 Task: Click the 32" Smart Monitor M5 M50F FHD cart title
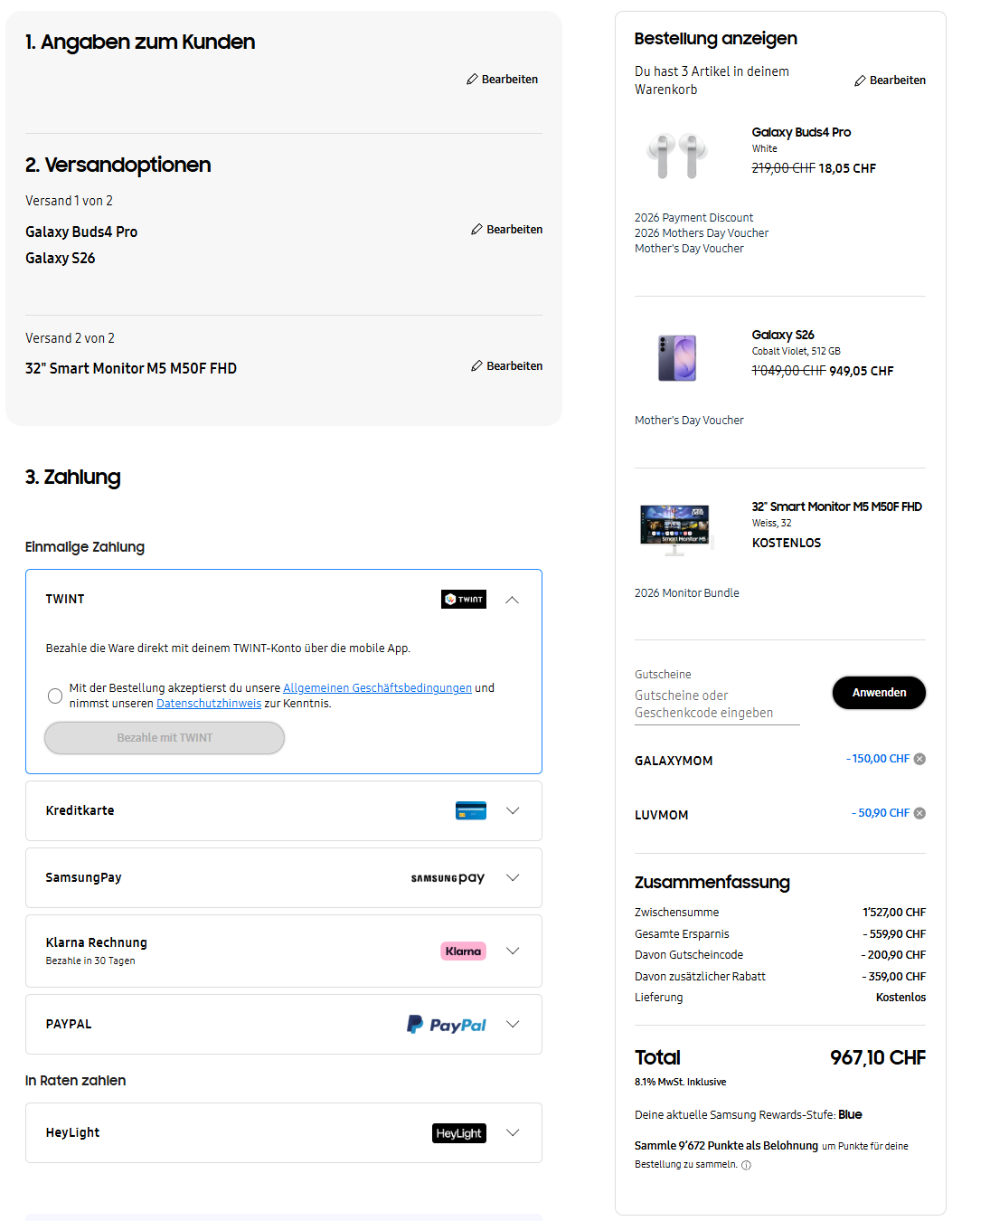pos(837,506)
